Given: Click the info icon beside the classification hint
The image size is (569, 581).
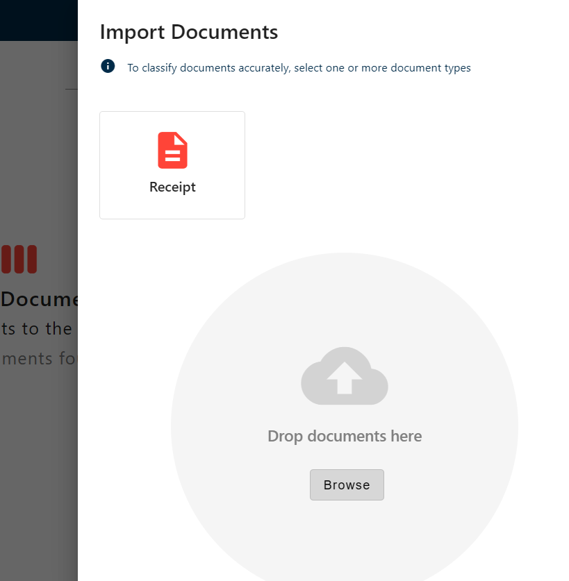Looking at the screenshot, I should point(108,66).
